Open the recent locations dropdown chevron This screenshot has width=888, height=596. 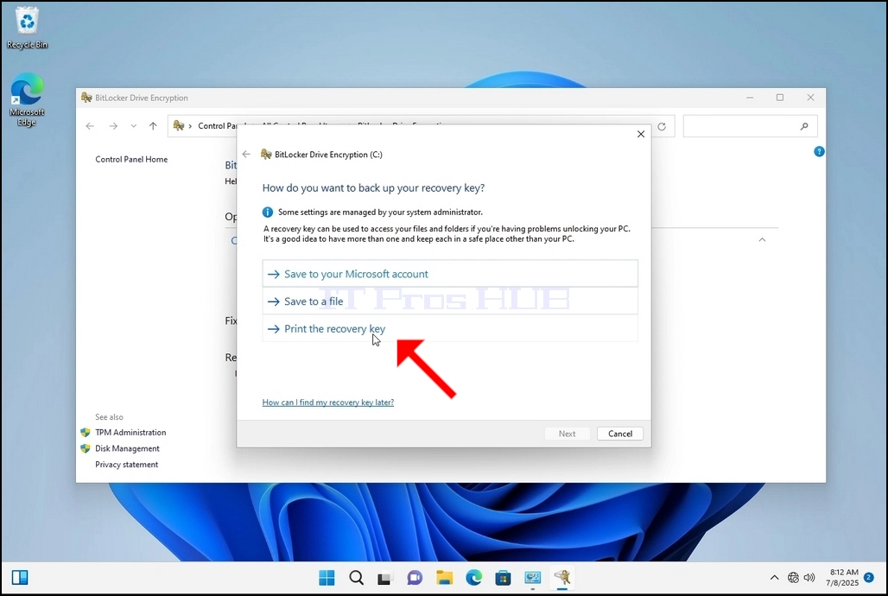pos(134,126)
